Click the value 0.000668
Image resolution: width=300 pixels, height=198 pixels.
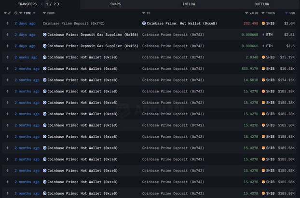[250, 35]
